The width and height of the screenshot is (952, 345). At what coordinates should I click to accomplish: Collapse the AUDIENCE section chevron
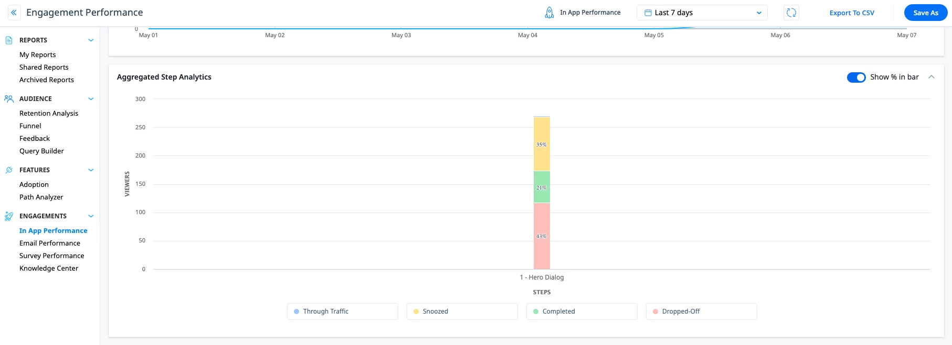91,99
